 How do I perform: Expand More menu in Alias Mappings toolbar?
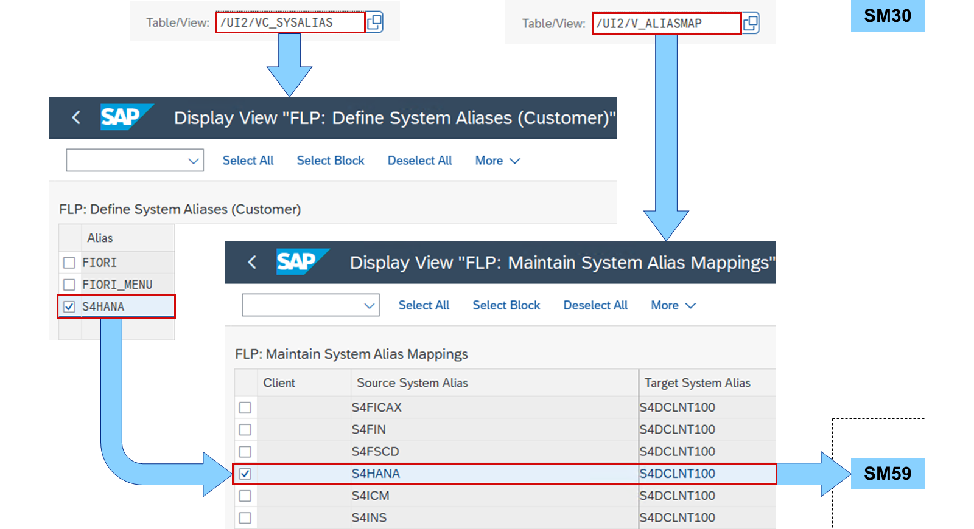tap(673, 305)
